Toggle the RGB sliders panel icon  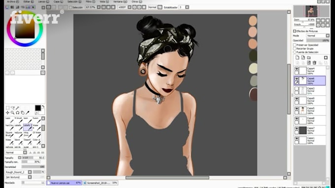(13, 7)
